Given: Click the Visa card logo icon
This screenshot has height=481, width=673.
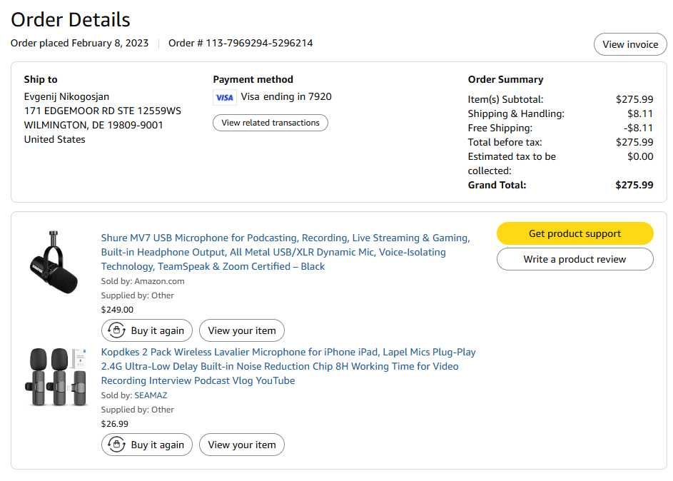Looking at the screenshot, I should point(224,98).
